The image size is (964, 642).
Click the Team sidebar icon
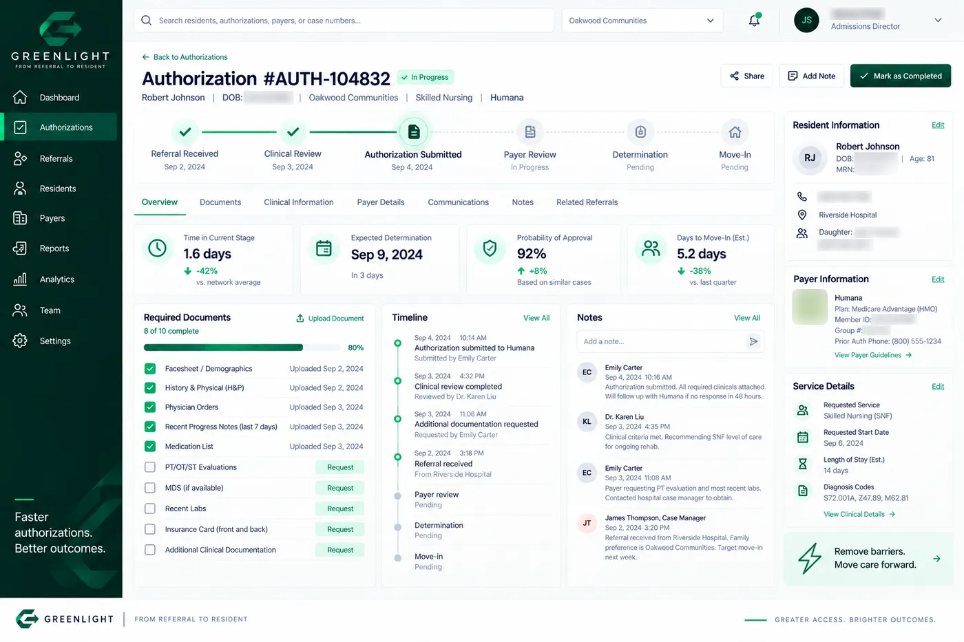tap(20, 310)
